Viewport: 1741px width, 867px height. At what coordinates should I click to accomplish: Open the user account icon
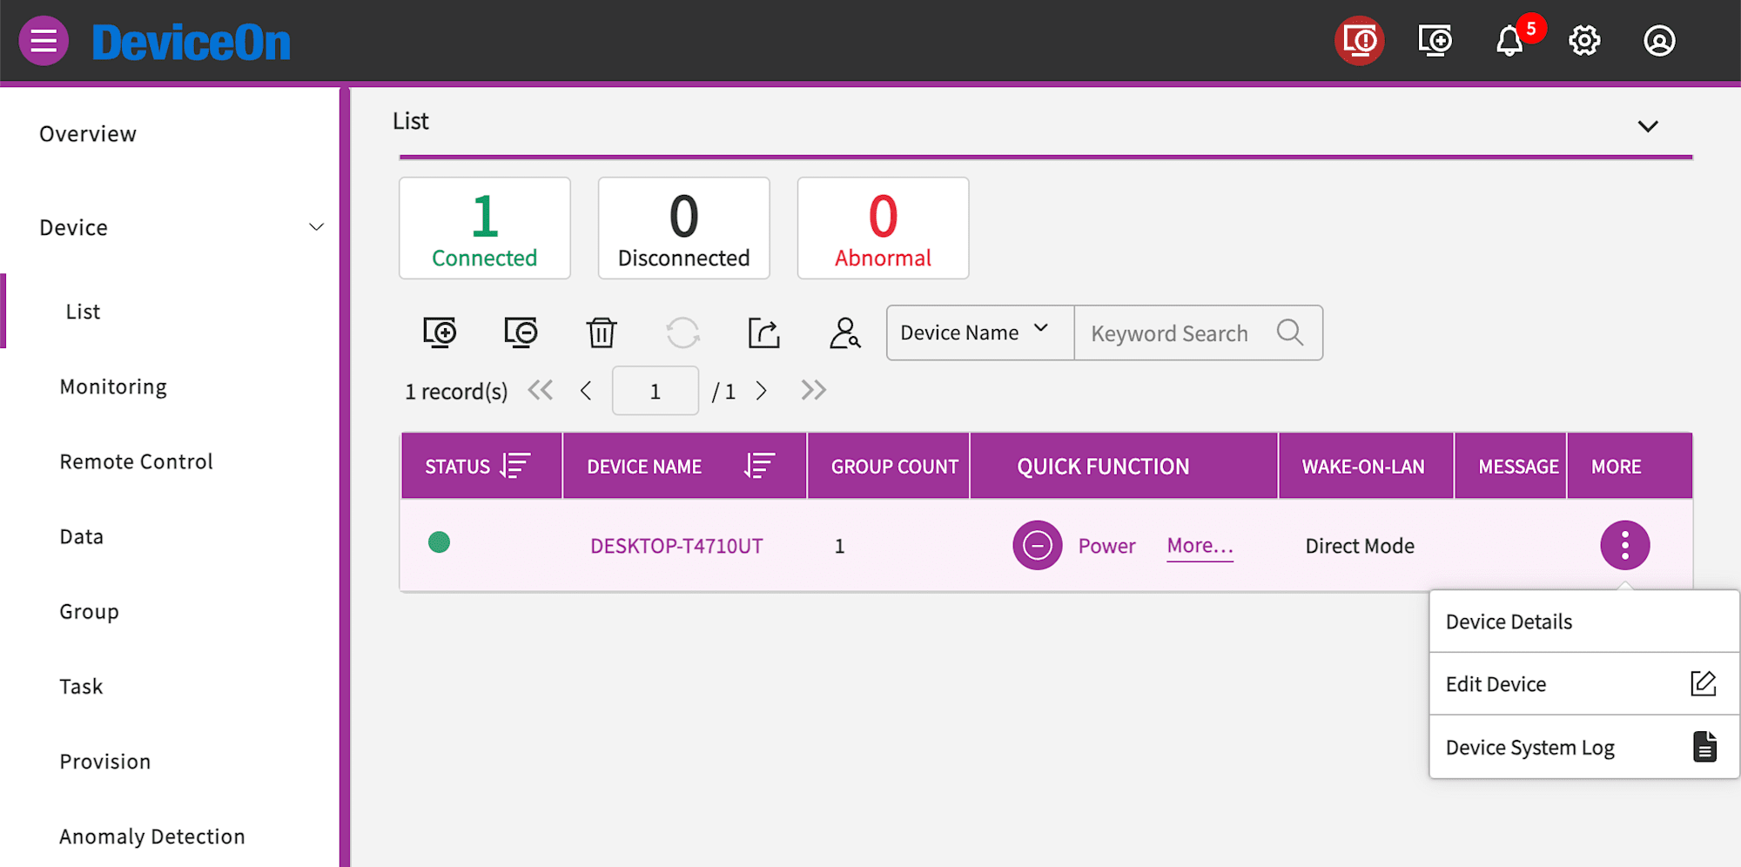pyautogui.click(x=1659, y=41)
